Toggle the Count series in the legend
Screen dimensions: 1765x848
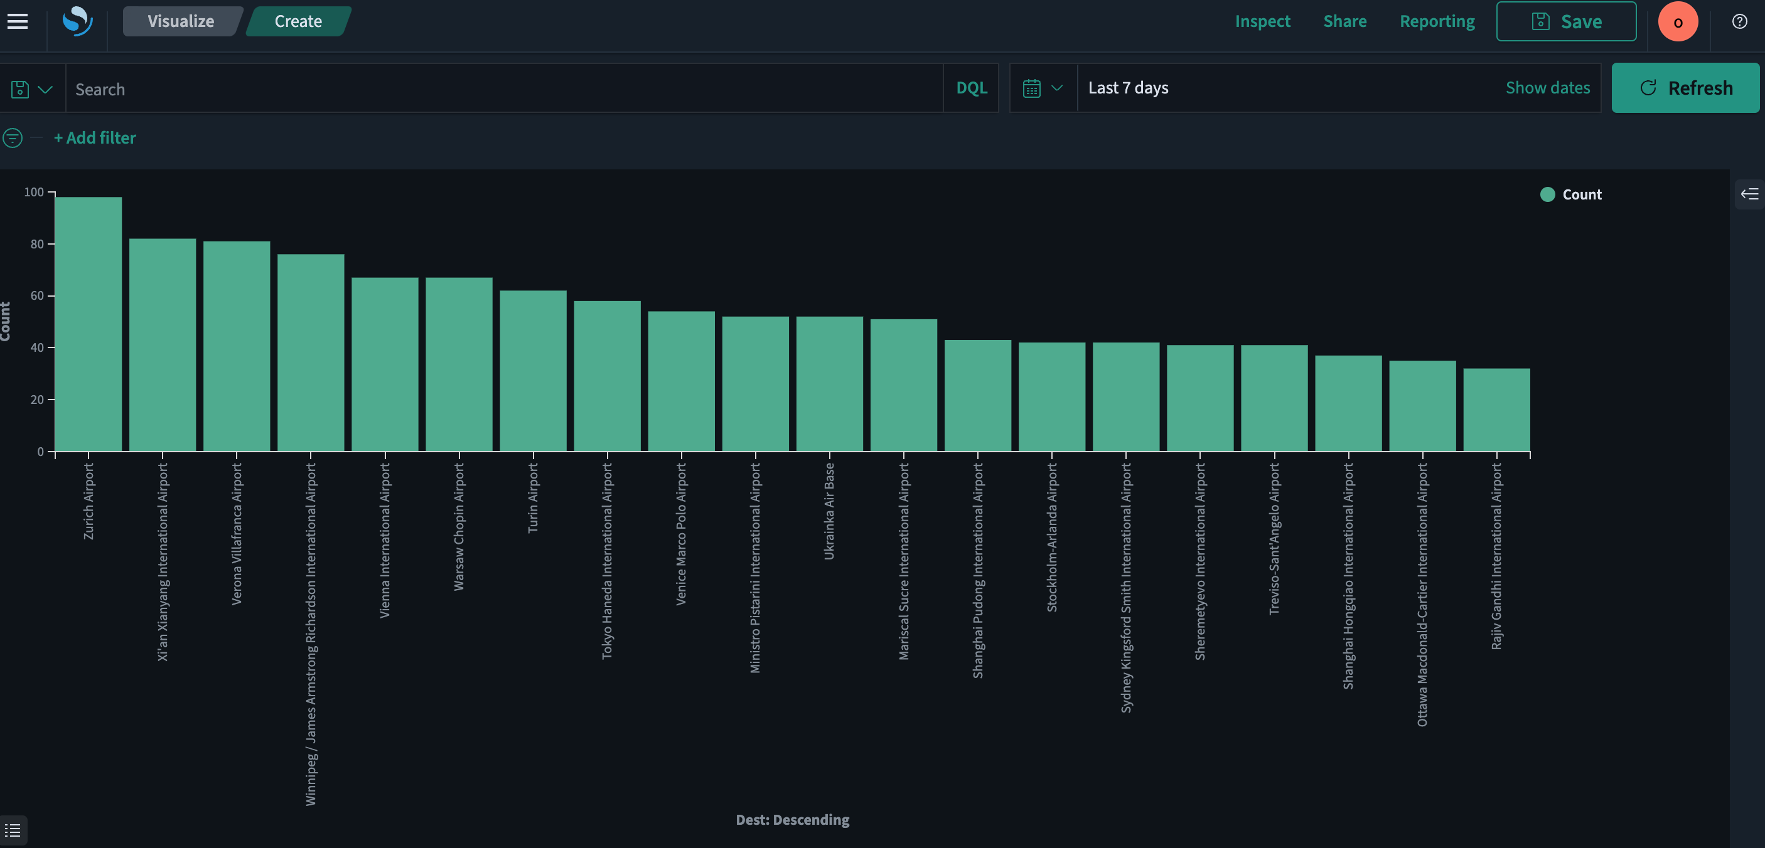point(1583,194)
